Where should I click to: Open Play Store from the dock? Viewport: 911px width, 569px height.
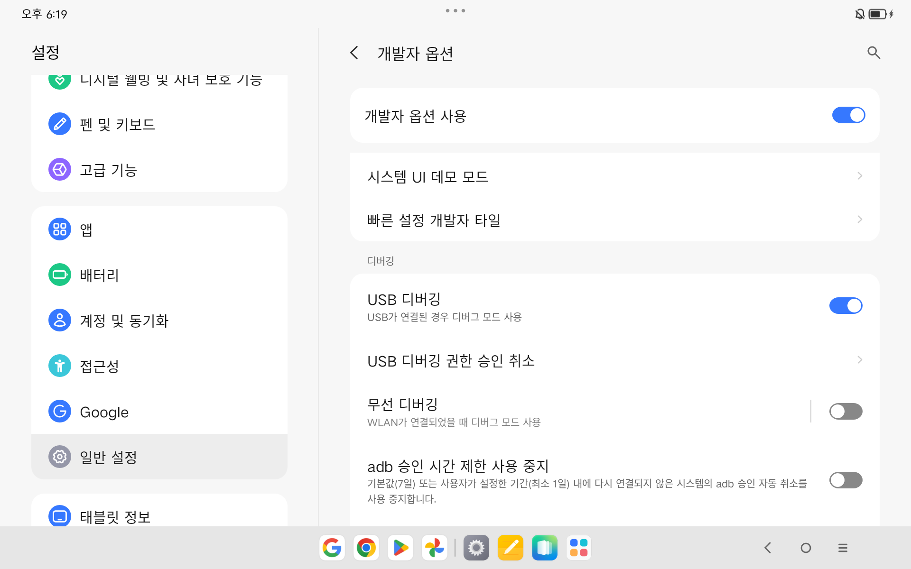400,548
